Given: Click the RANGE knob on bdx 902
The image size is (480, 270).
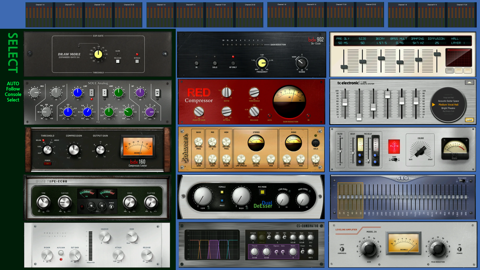Looking at the screenshot, I should click(302, 63).
